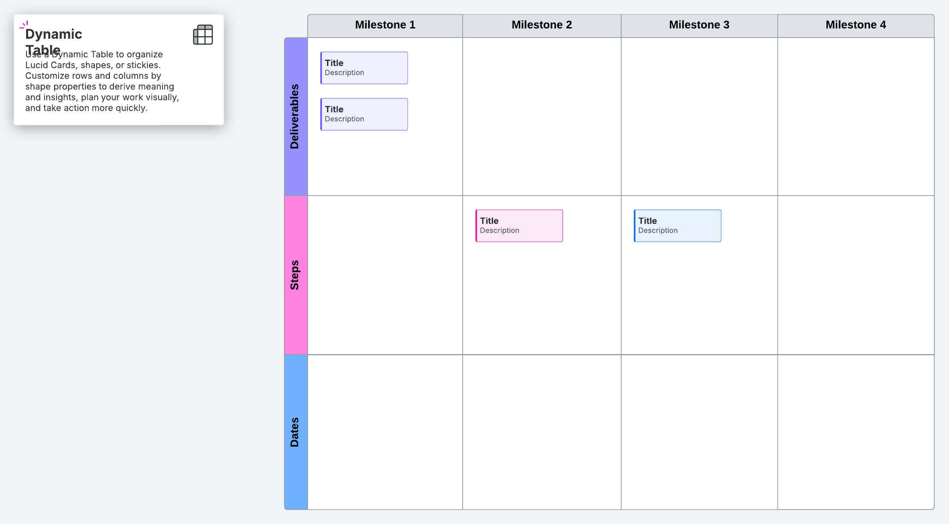Click the pink sparkle icon beside Dynamic Table
Viewport: 949px width, 524px height.
pos(24,25)
